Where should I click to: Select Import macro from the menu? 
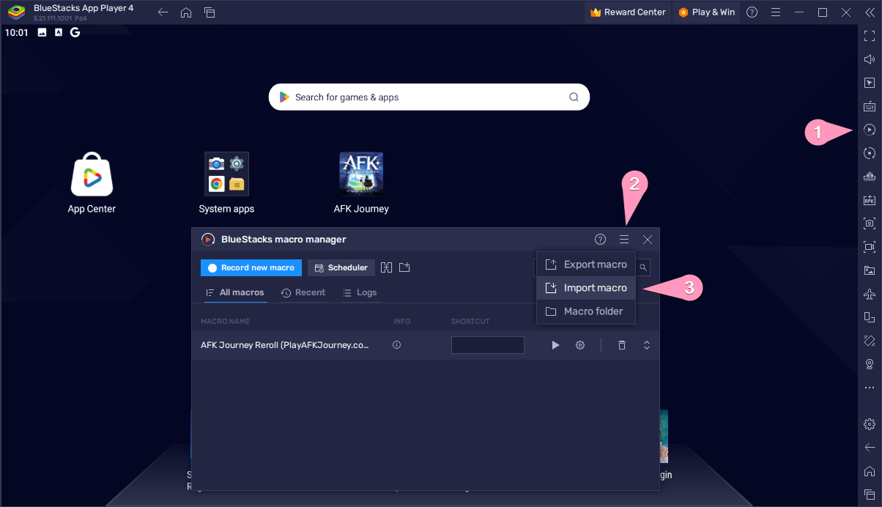tap(594, 288)
